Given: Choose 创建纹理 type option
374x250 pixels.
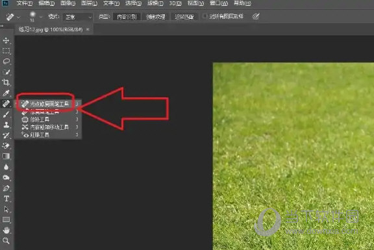Looking at the screenshot, I should 156,17.
